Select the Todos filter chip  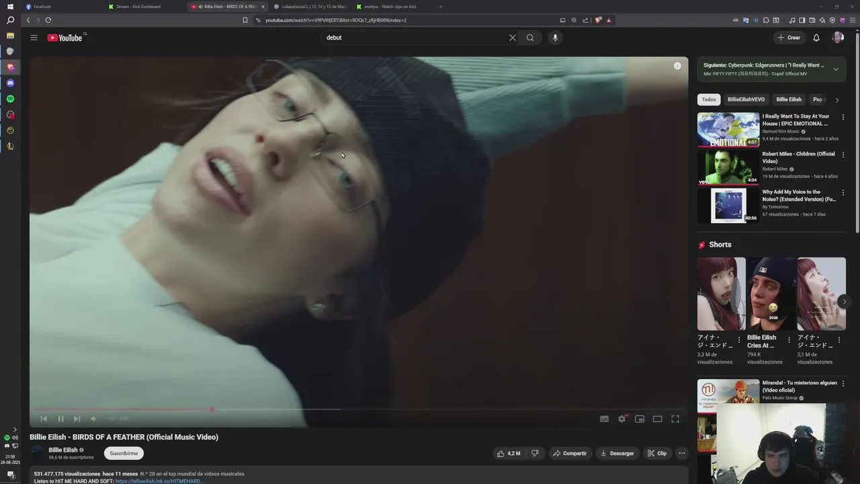709,99
